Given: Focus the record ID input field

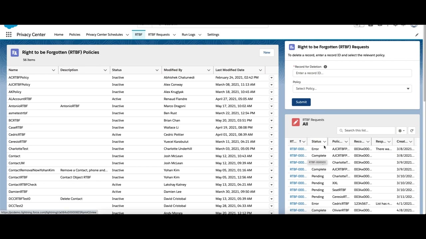Looking at the screenshot, I should click(x=352, y=73).
